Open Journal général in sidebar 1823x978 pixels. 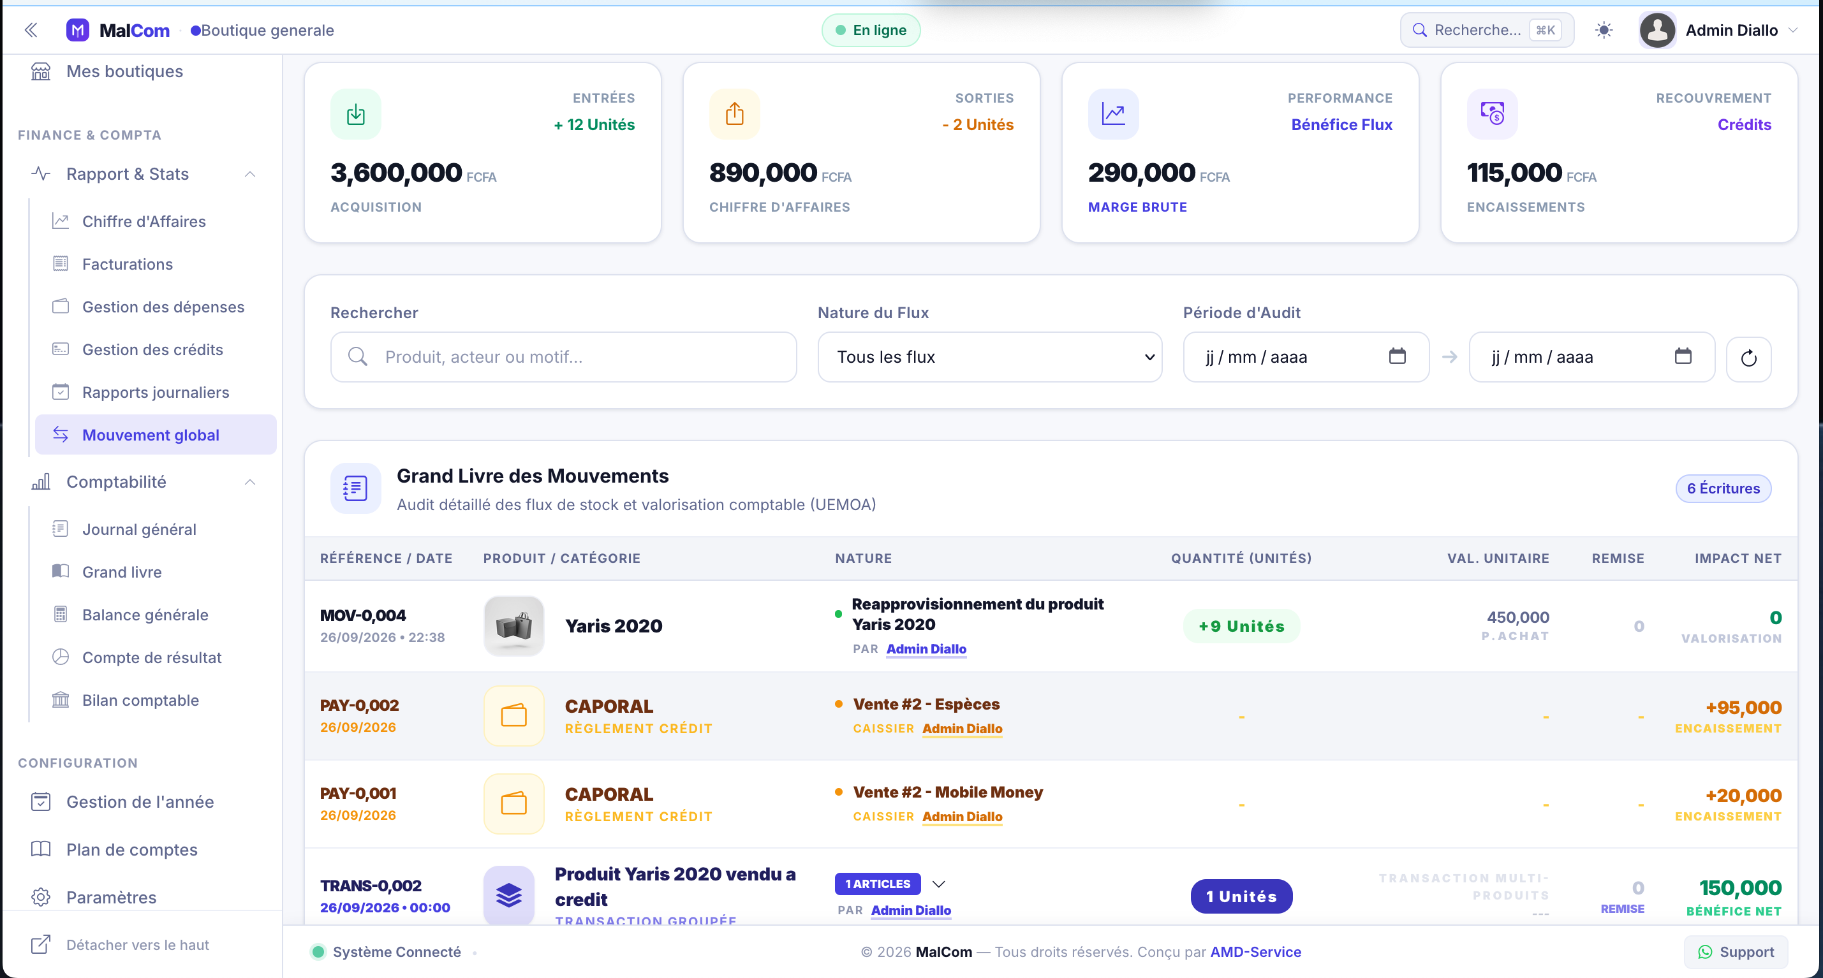(138, 529)
